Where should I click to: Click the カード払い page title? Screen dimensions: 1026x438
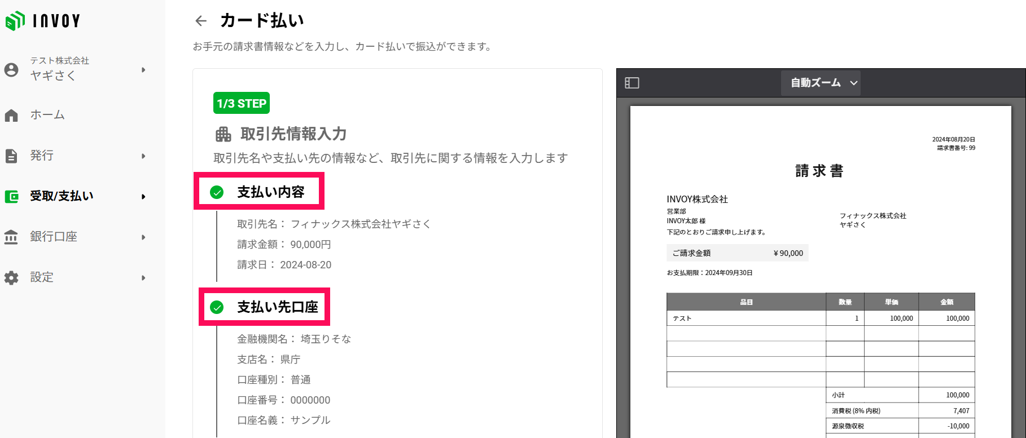point(262,21)
